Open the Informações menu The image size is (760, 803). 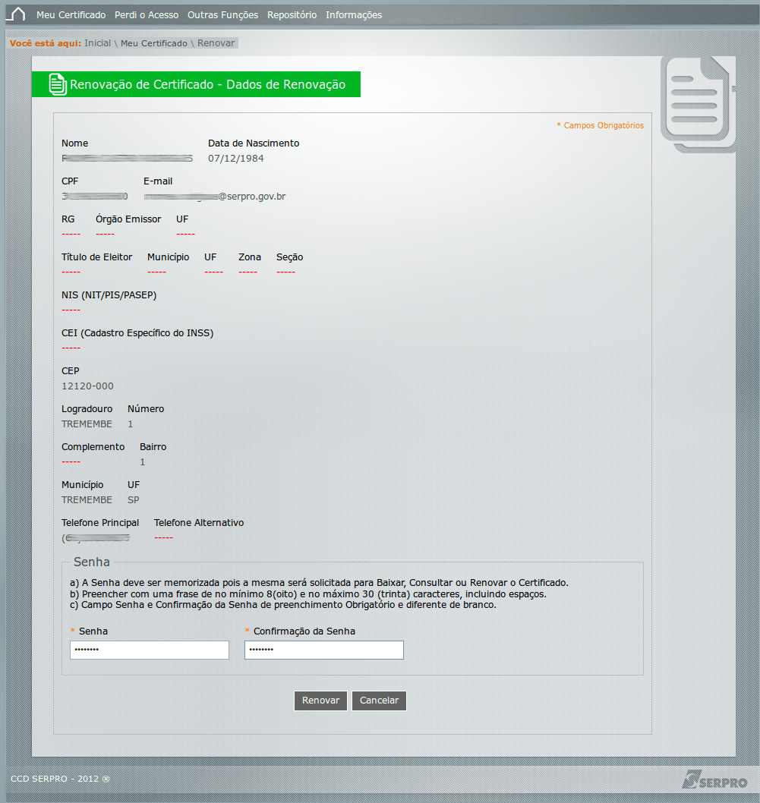354,15
